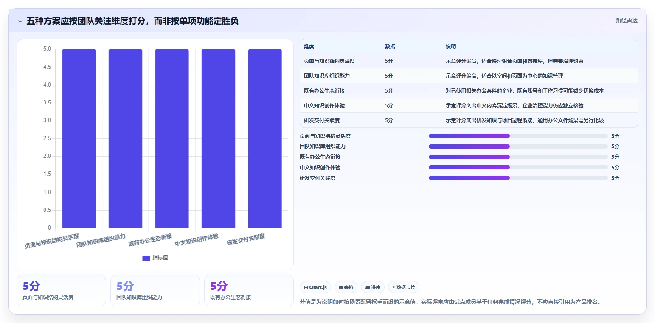The height and width of the screenshot is (323, 655).
Task: Click x-axis label 研发交付关联度
Action: (246, 239)
